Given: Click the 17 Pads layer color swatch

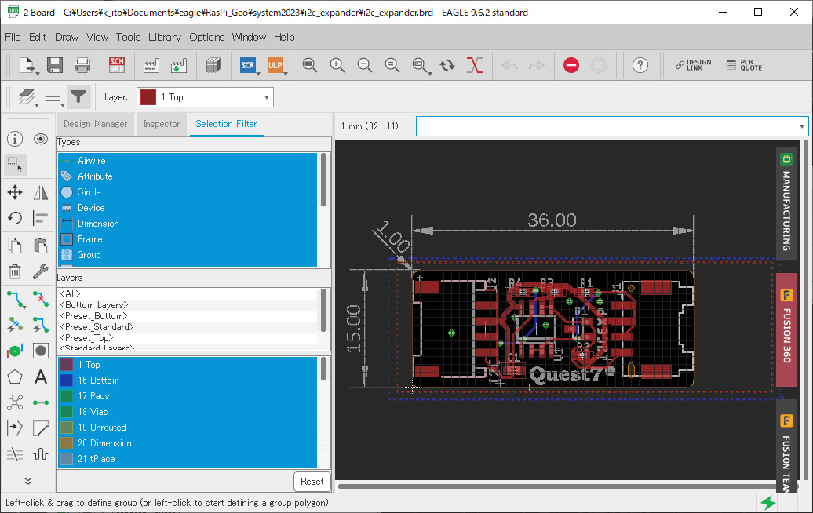Looking at the screenshot, I should (x=67, y=396).
